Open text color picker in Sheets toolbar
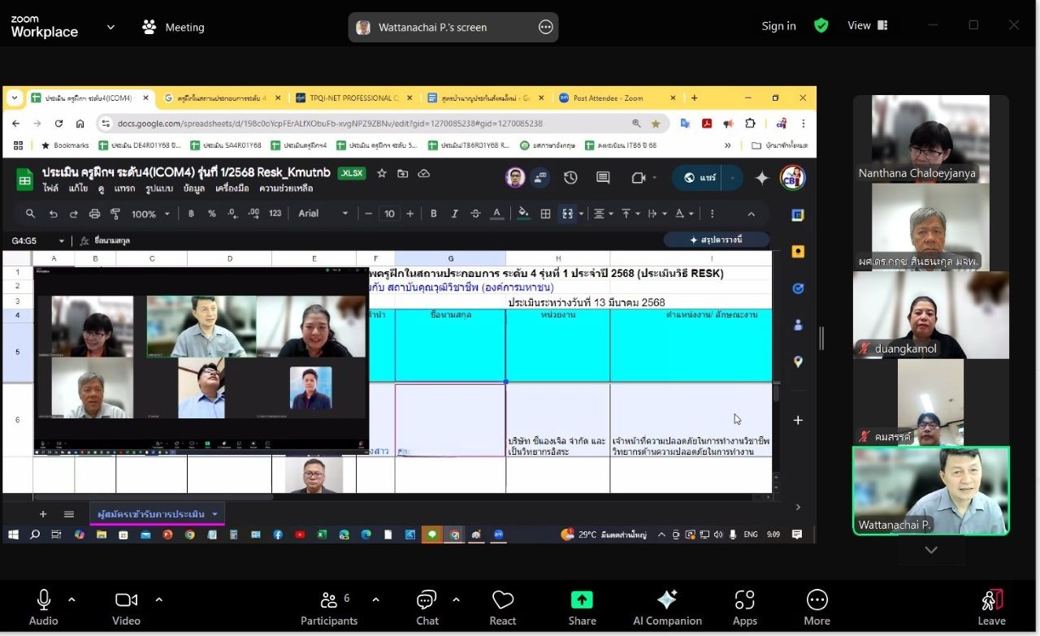The image size is (1040, 636). 496,214
